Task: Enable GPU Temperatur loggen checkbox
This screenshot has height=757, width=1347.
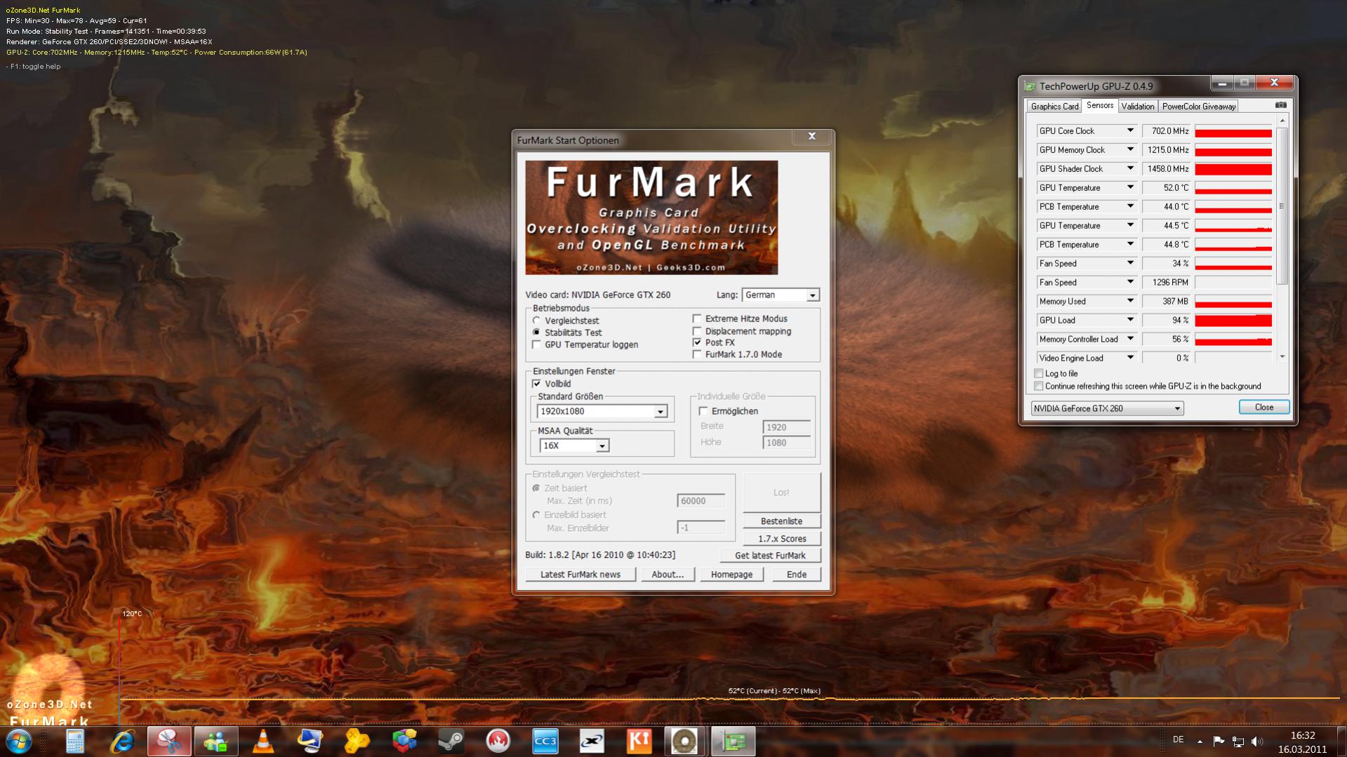Action: [x=537, y=344]
